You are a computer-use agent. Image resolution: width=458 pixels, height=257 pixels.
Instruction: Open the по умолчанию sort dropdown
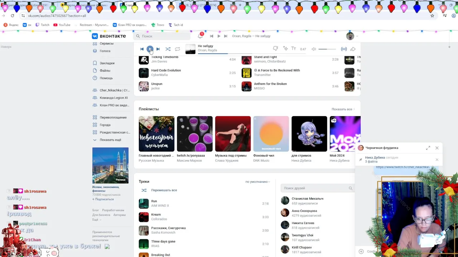click(x=258, y=182)
